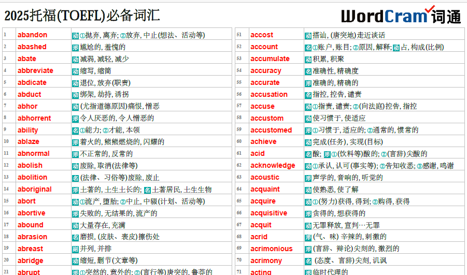Open the entry "acknowledge"
Viewport: 467px width, 275px height.
[273, 166]
